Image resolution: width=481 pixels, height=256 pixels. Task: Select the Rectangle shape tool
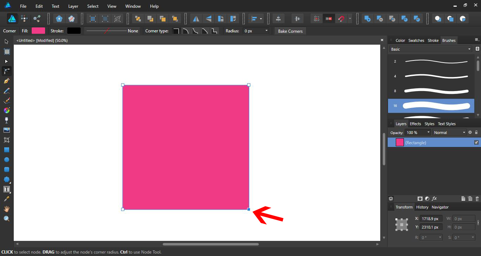(x=6, y=150)
